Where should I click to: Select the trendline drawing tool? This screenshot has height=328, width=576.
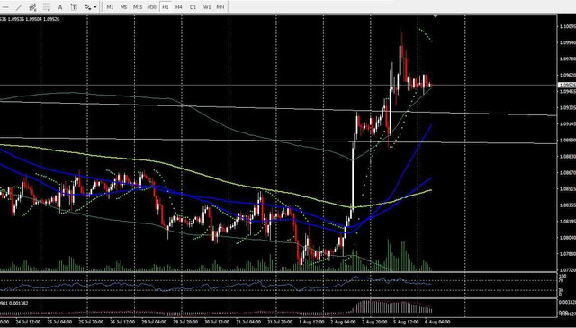click(x=19, y=7)
